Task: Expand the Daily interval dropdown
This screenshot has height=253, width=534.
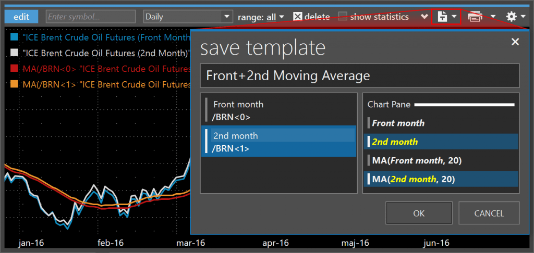Action: [187, 16]
